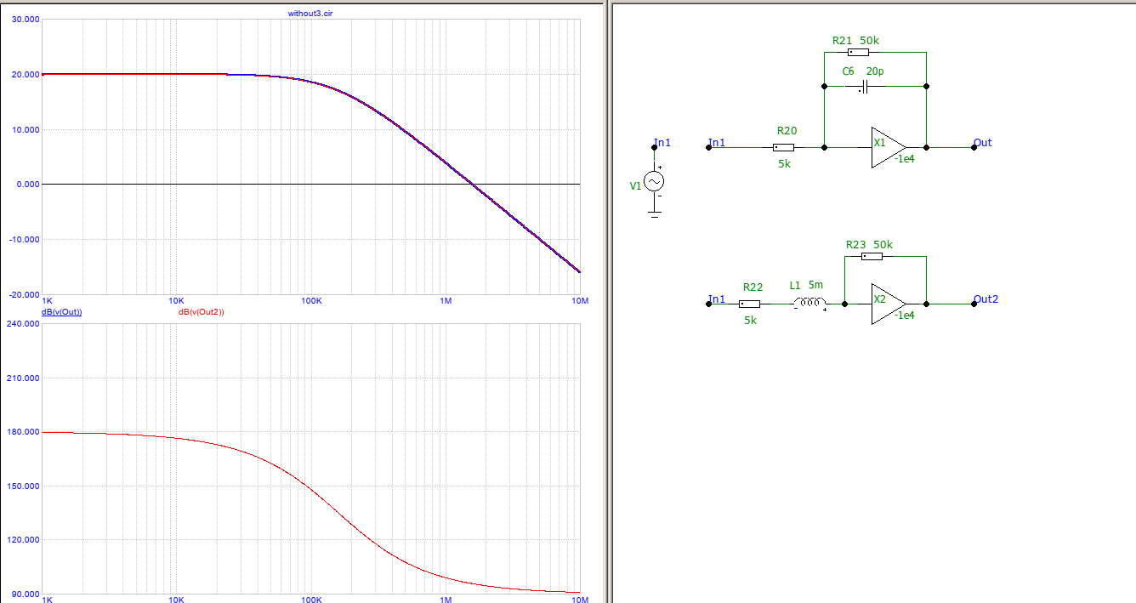
Task: Click the '100K' x-axis label of the gain plot
Action: pos(311,301)
